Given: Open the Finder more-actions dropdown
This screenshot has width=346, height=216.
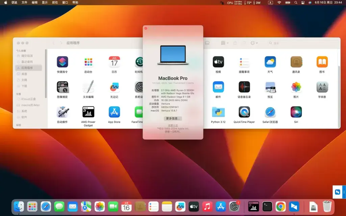Looking at the screenshot, I should click(254, 43).
